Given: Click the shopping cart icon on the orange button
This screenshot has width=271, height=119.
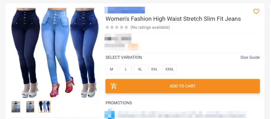Looking at the screenshot, I should (x=114, y=86).
